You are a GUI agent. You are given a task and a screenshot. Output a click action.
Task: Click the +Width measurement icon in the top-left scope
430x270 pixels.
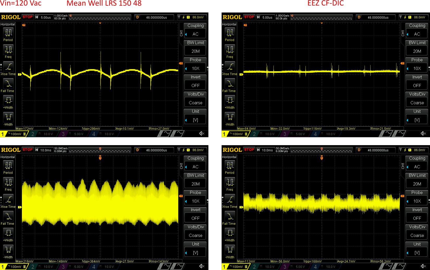coord(8,100)
